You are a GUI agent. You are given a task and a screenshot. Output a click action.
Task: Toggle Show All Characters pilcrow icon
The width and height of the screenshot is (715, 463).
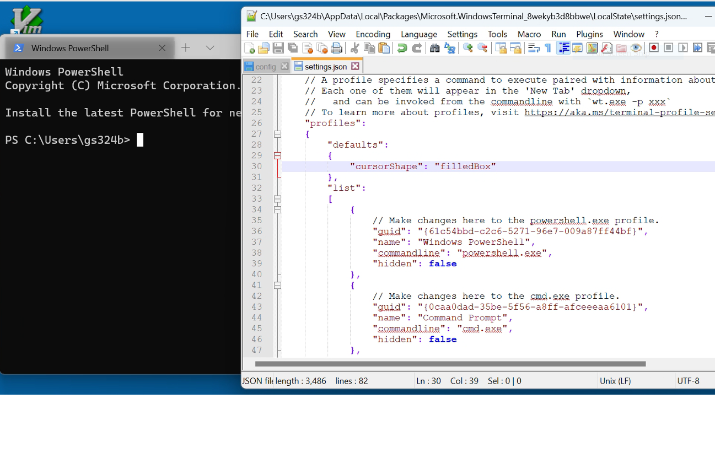[x=548, y=48]
